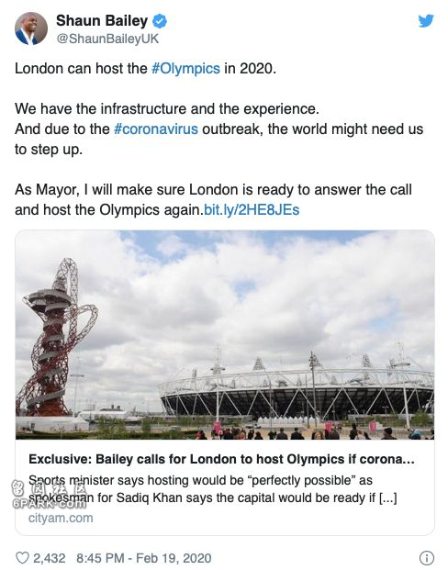This screenshot has width=448, height=570.
Task: Click the ArcelorMittal Orbit tower in photo
Action: (56, 338)
